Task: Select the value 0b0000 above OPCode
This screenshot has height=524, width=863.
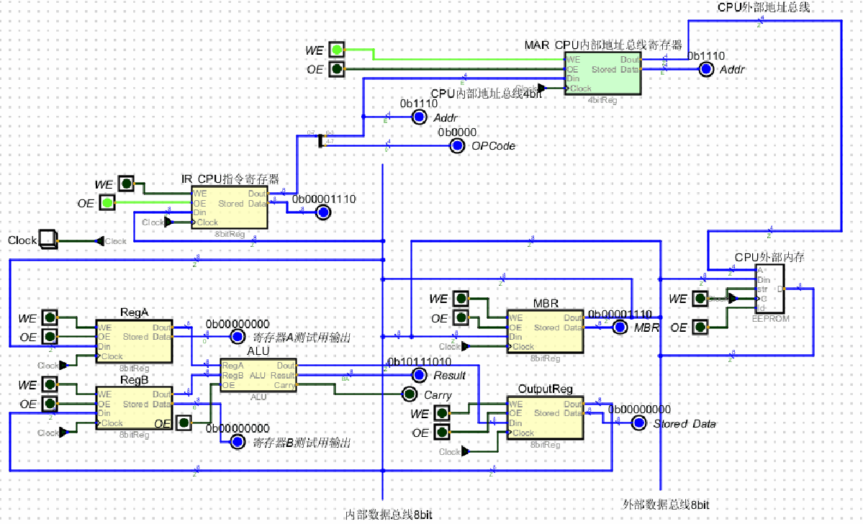Action: click(x=457, y=132)
